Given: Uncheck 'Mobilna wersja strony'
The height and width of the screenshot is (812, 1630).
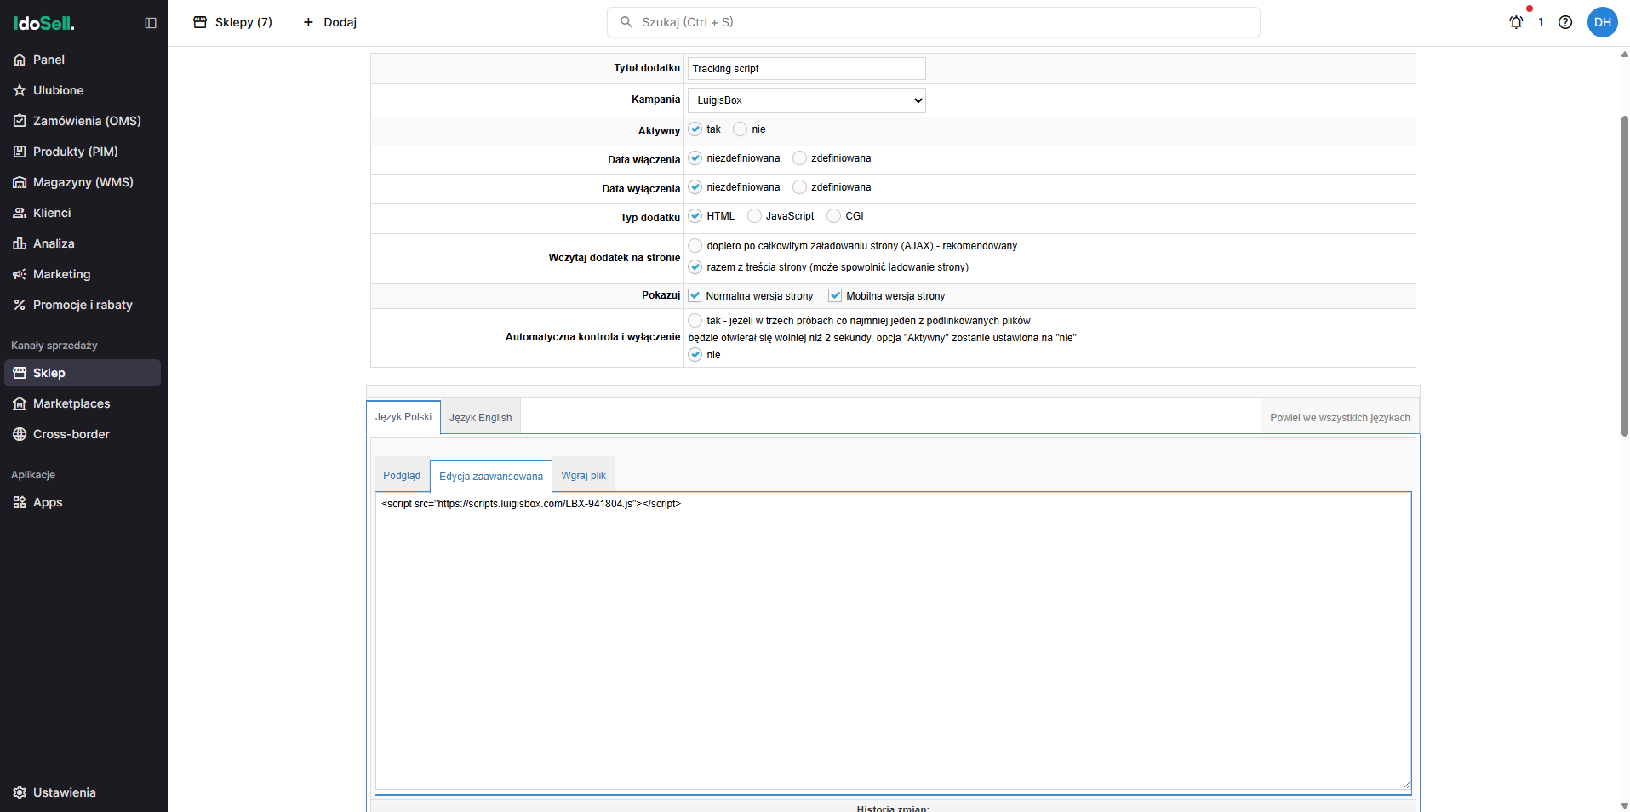Looking at the screenshot, I should [x=835, y=294].
